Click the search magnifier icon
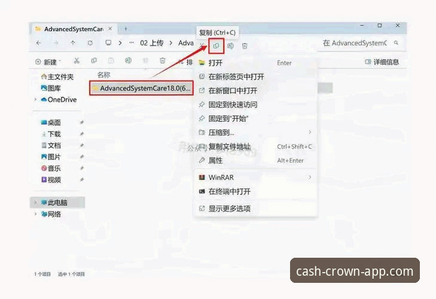Image resolution: width=436 pixels, height=299 pixels. (396, 43)
